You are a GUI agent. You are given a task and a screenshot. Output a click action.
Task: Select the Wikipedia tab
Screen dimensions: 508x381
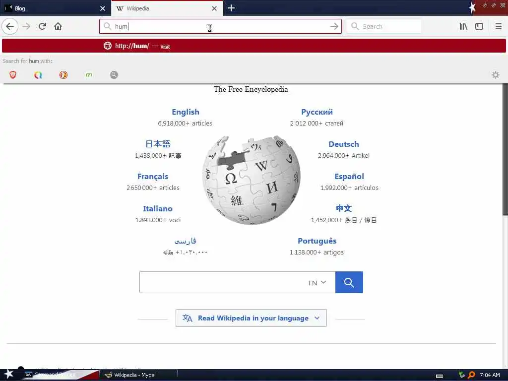[x=167, y=8]
